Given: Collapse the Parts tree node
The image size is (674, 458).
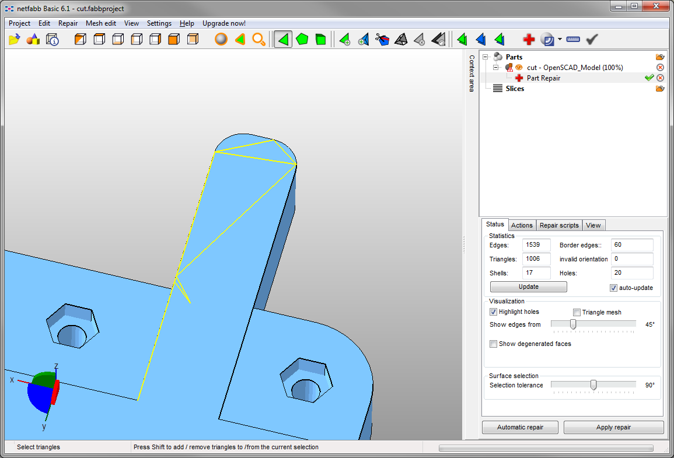Looking at the screenshot, I should point(485,57).
